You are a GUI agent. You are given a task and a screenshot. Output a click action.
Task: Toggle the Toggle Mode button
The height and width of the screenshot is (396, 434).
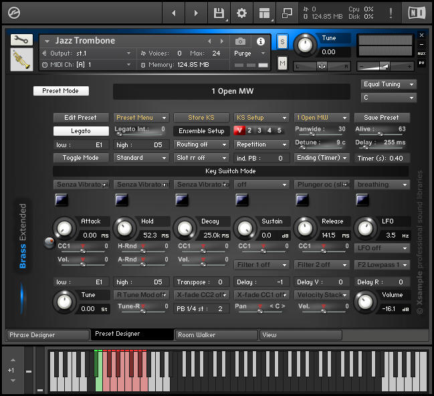tap(81, 158)
